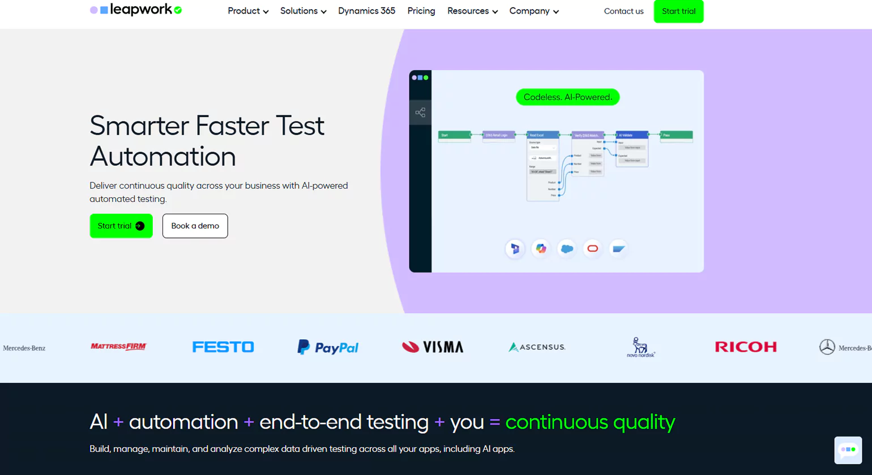Open the Pricing page

point(421,11)
